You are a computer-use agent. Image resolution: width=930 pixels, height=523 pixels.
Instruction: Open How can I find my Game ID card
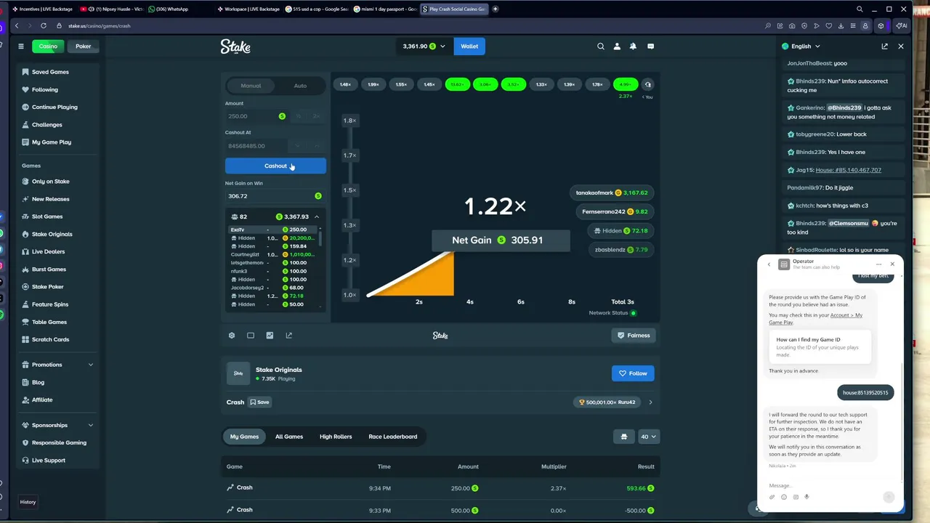[x=820, y=346]
